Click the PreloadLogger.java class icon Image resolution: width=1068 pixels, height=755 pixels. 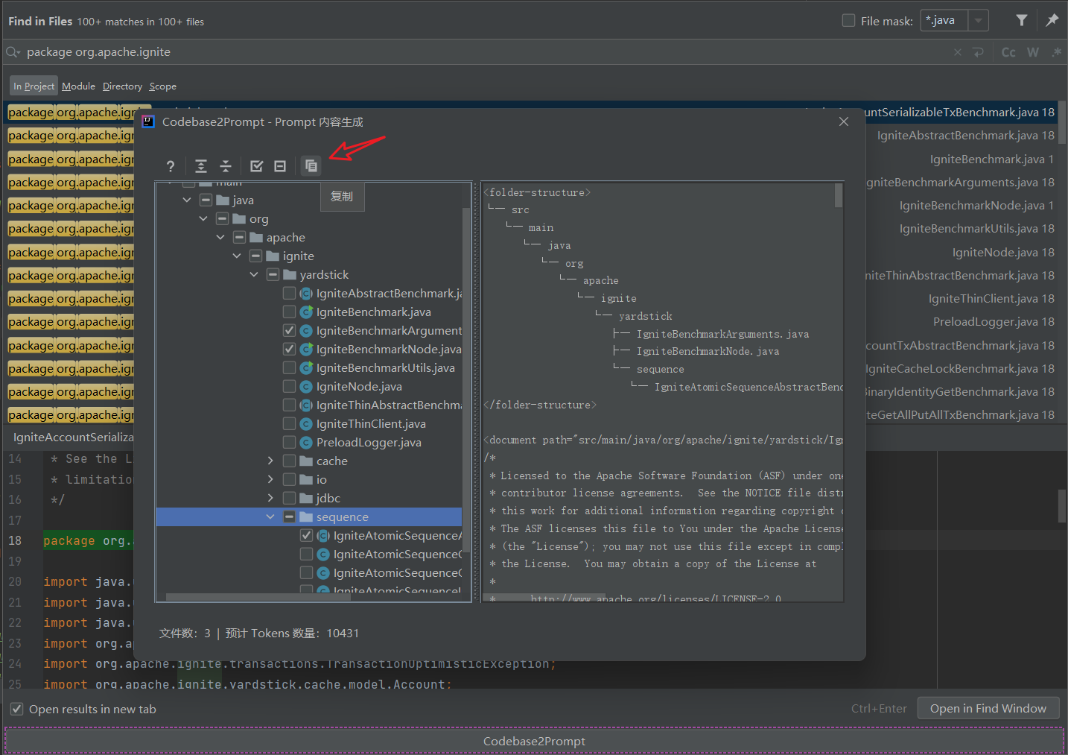click(305, 442)
